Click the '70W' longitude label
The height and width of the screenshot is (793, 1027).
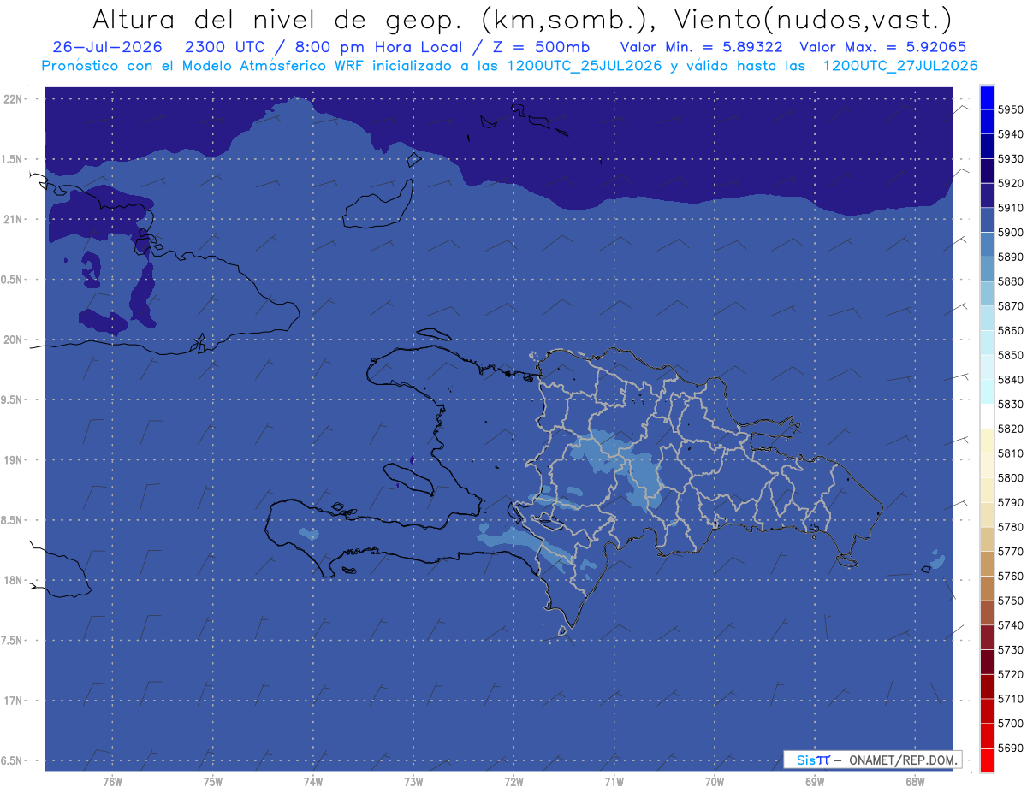coord(715,781)
